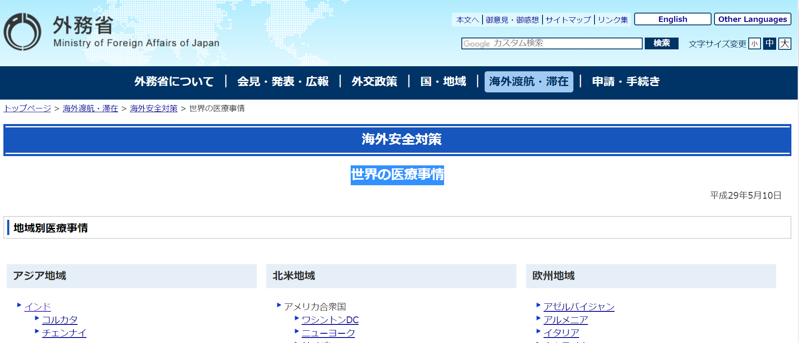The height and width of the screenshot is (343, 799).
Task: Click the 海外安全対策 breadcrumb link
Action: tap(153, 108)
